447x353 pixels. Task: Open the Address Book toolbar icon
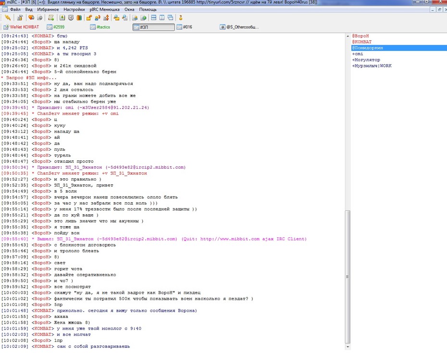[x=62, y=18]
